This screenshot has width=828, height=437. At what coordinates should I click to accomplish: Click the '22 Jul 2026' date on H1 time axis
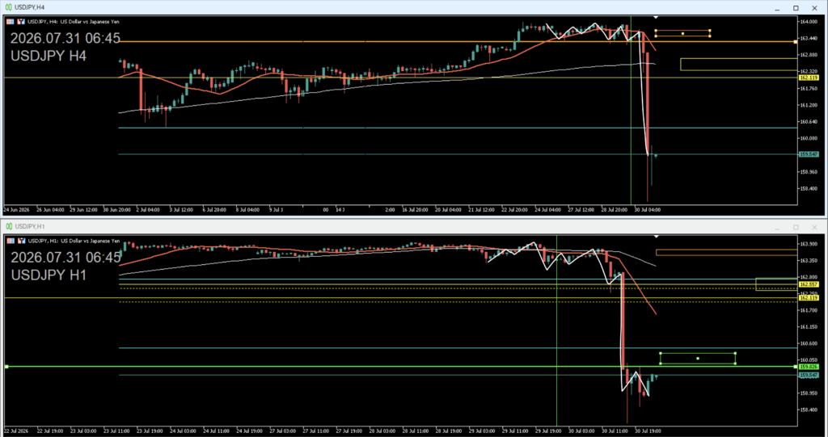pos(16,431)
